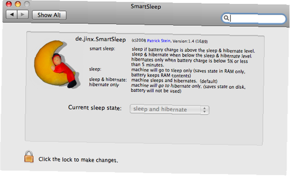Open the Current sleep state dropdown
Image resolution: width=290 pixels, height=176 pixels.
pyautogui.click(x=169, y=110)
